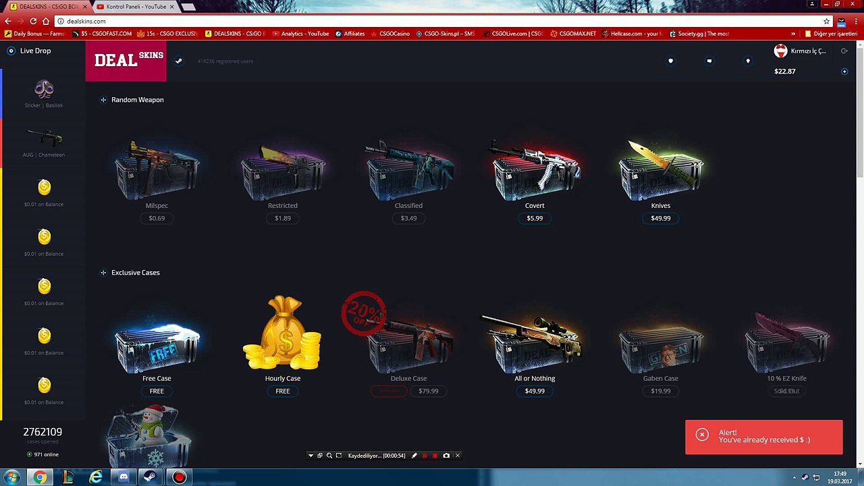Close the recorder toolbar with X
The width and height of the screenshot is (864, 486).
(x=457, y=456)
